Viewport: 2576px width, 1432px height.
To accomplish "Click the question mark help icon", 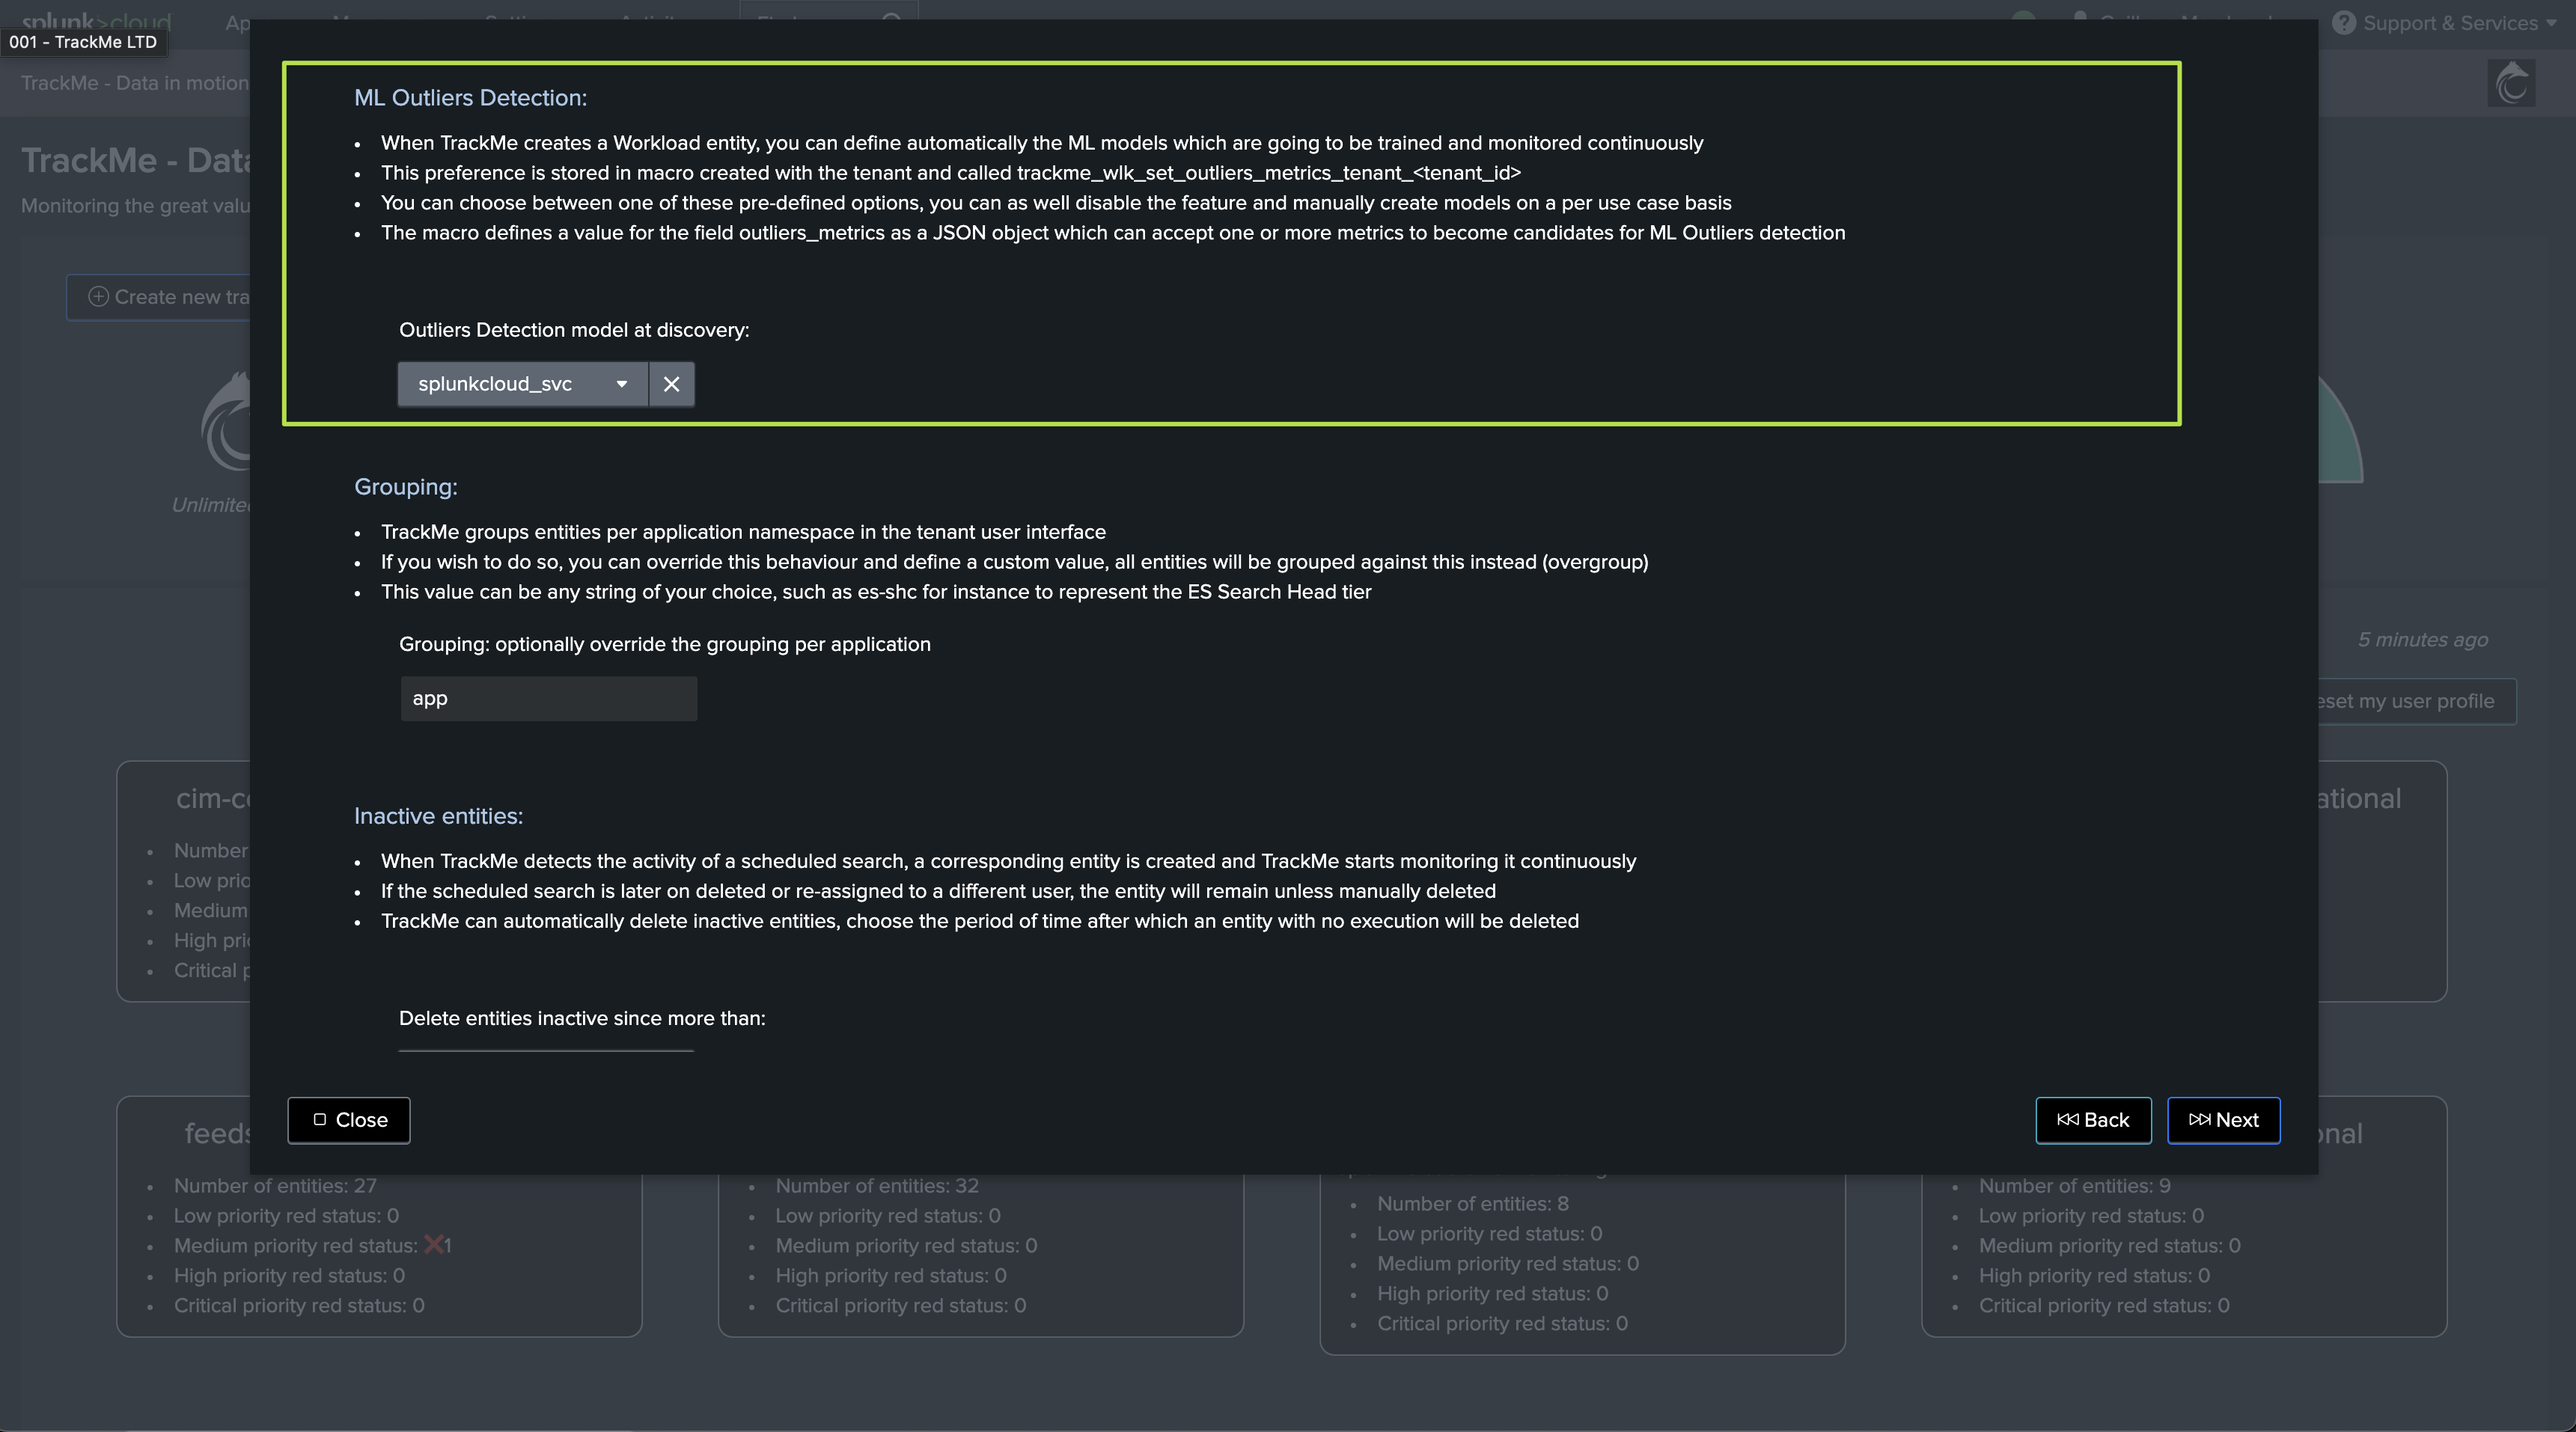I will [2344, 23].
